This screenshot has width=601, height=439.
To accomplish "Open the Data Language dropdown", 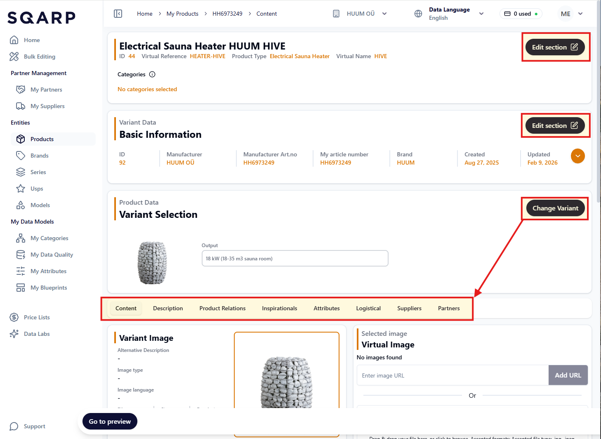I will click(481, 14).
